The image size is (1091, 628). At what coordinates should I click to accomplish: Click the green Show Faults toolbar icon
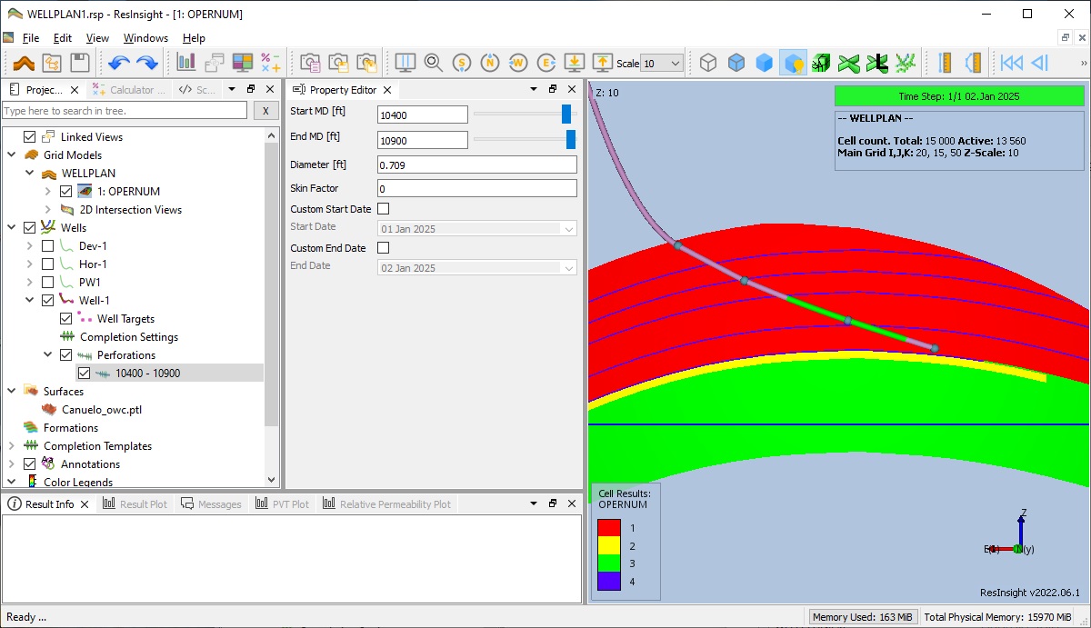[821, 62]
